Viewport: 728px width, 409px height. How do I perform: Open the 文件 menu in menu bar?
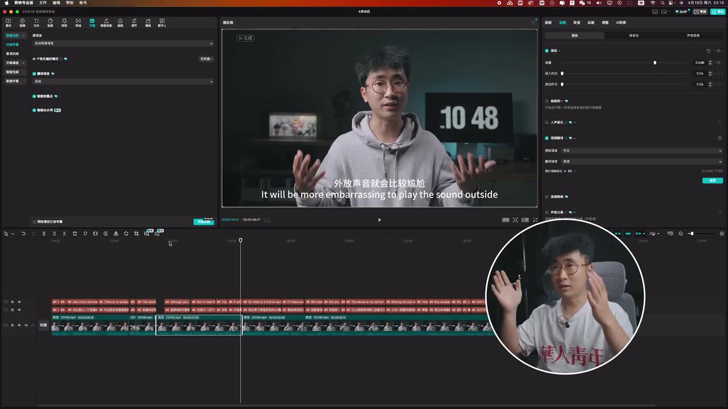(x=43, y=3)
